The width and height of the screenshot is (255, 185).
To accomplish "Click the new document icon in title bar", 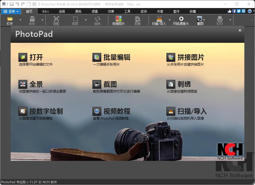I will (29, 4).
